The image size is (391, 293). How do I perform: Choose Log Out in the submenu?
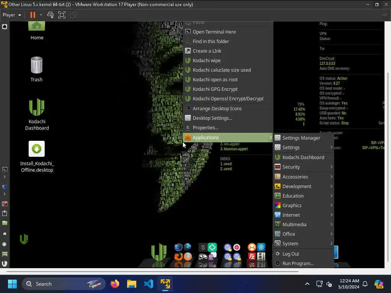(304, 254)
